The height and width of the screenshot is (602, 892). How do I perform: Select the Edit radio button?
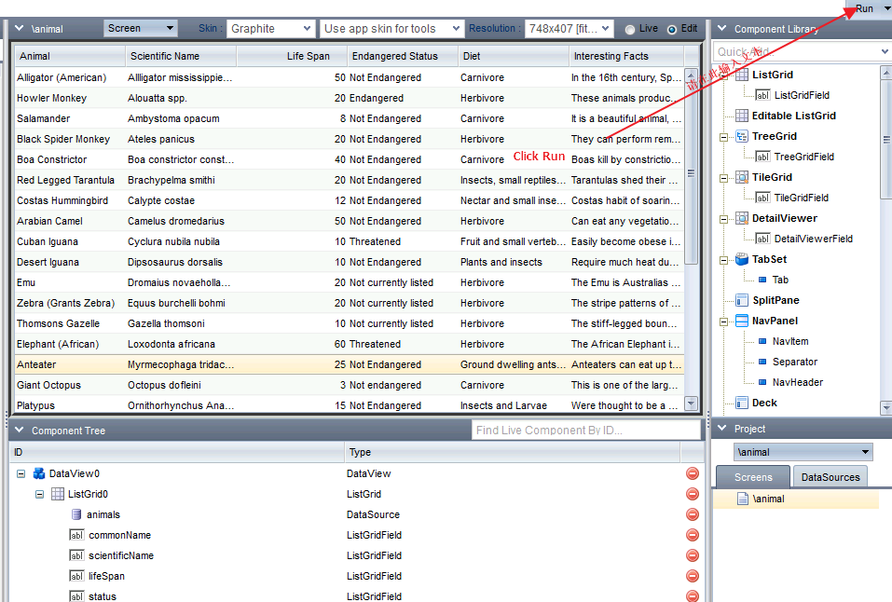pyautogui.click(x=672, y=29)
